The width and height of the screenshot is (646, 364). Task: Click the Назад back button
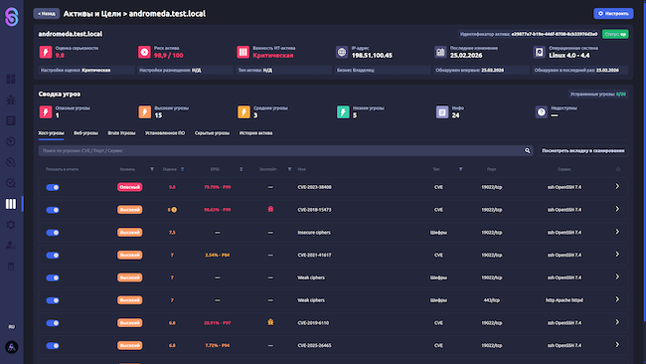pos(47,14)
